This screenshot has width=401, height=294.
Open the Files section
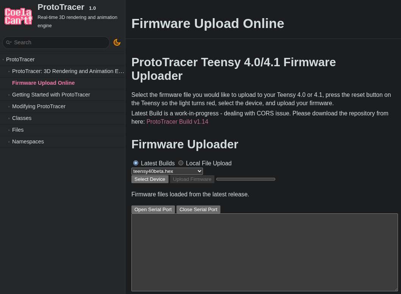click(x=18, y=130)
